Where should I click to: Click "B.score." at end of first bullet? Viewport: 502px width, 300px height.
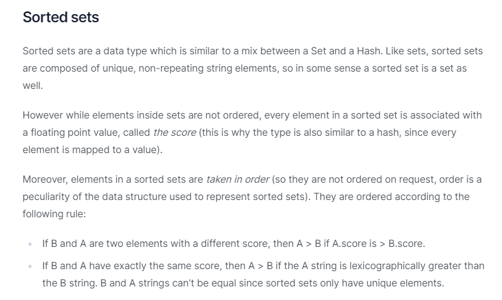(406, 244)
